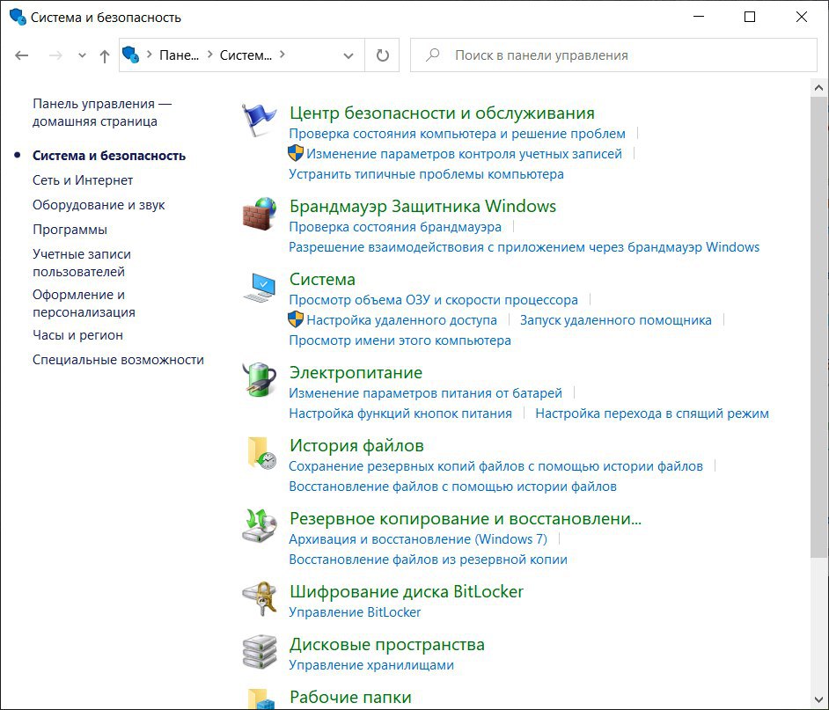Click the BitLocker lock and keys icon
The width and height of the screenshot is (829, 710).
[259, 599]
